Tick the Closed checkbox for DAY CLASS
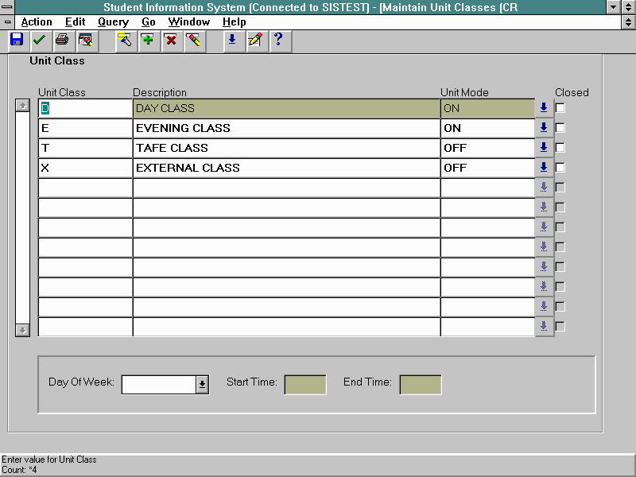This screenshot has height=477, width=636. (560, 108)
